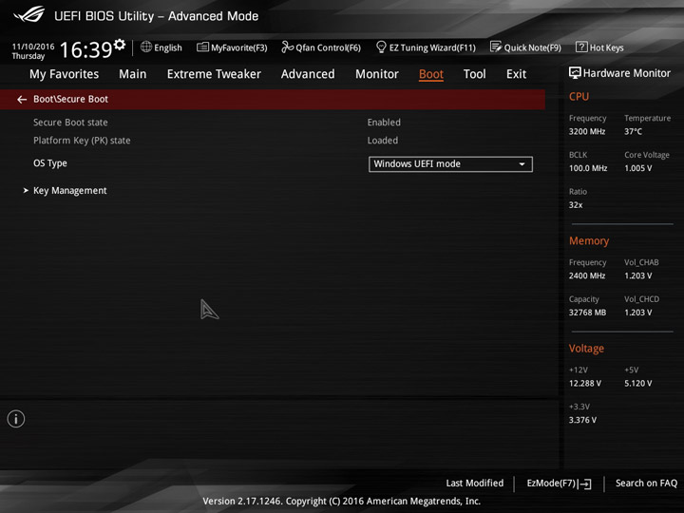Click the Vol_CHCD label
This screenshot has width=684, height=513.
(x=641, y=299)
